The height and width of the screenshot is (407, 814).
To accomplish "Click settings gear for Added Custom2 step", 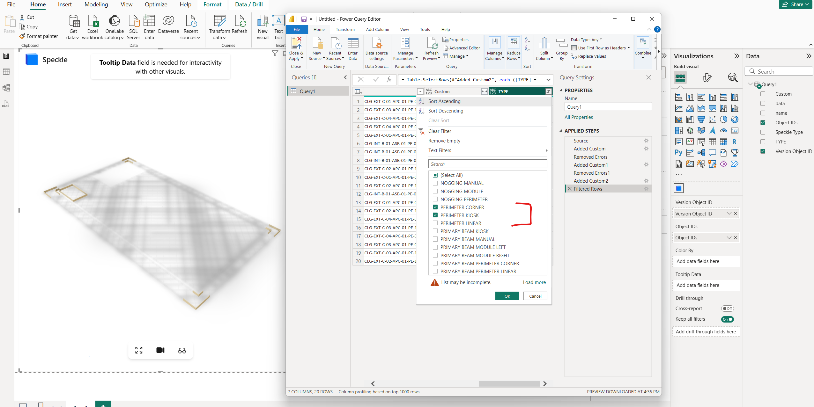I will [646, 181].
